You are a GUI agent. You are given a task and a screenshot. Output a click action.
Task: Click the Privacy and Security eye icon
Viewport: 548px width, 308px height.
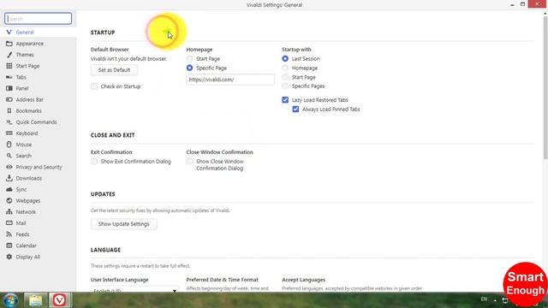coord(9,167)
